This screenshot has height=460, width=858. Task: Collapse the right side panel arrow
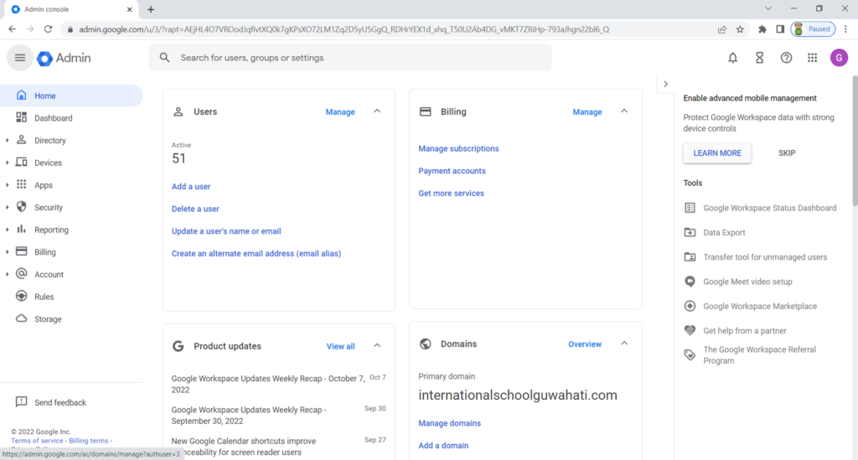click(x=665, y=85)
